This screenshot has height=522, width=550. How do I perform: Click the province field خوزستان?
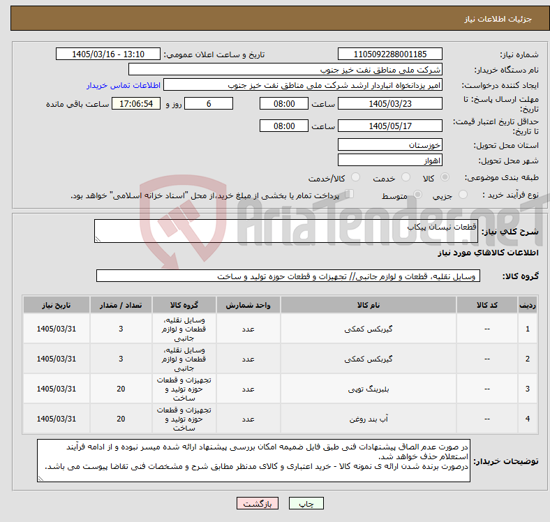(x=390, y=144)
